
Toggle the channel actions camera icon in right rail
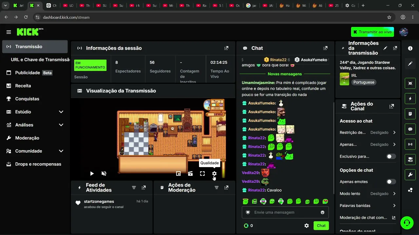click(x=410, y=160)
